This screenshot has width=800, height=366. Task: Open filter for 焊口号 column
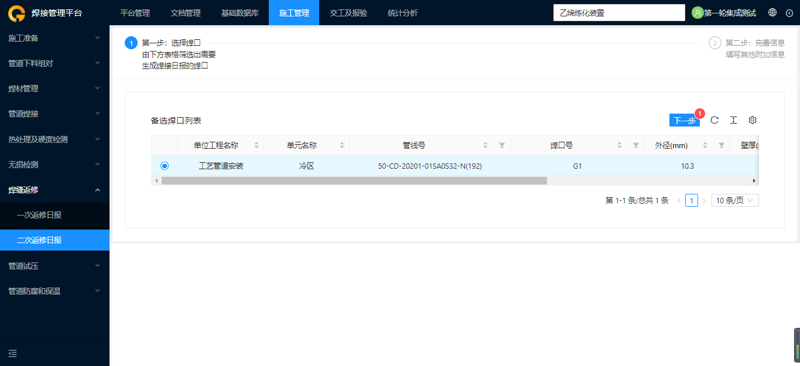click(x=636, y=145)
